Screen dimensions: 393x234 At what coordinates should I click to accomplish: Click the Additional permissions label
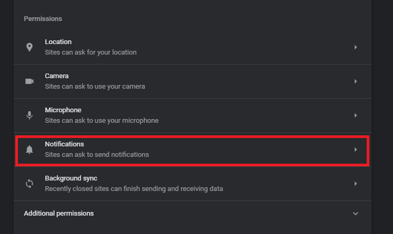click(58, 213)
